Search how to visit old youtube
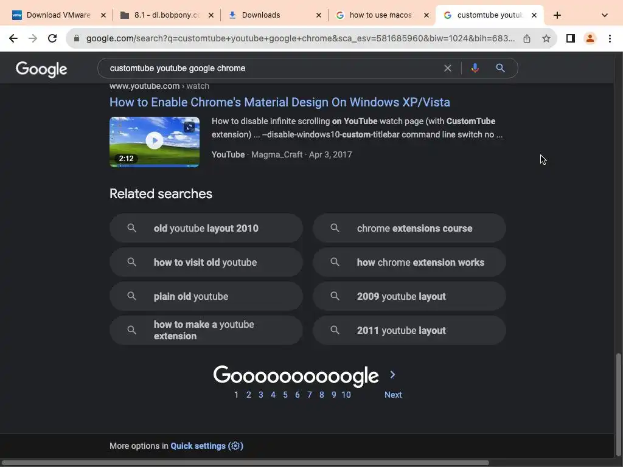 click(206, 262)
